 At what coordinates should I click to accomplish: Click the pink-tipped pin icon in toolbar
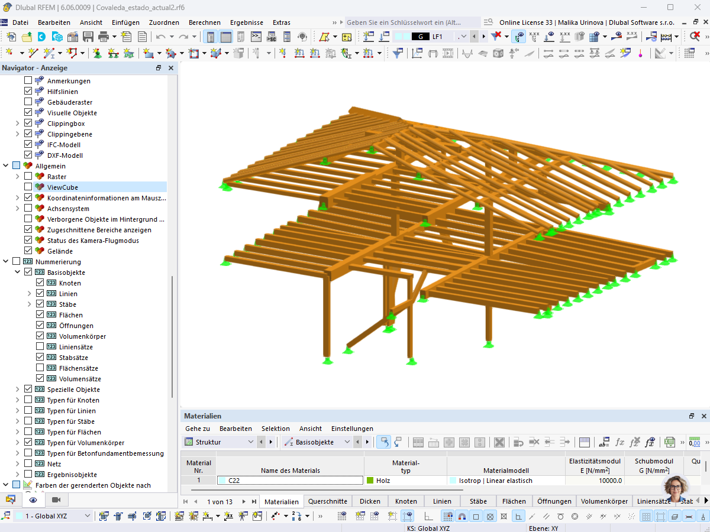pyautogui.click(x=640, y=53)
